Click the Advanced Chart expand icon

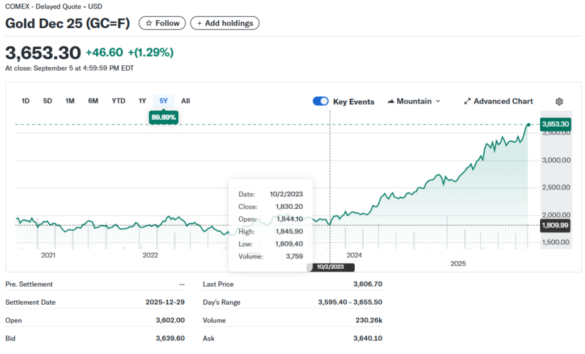tap(468, 101)
